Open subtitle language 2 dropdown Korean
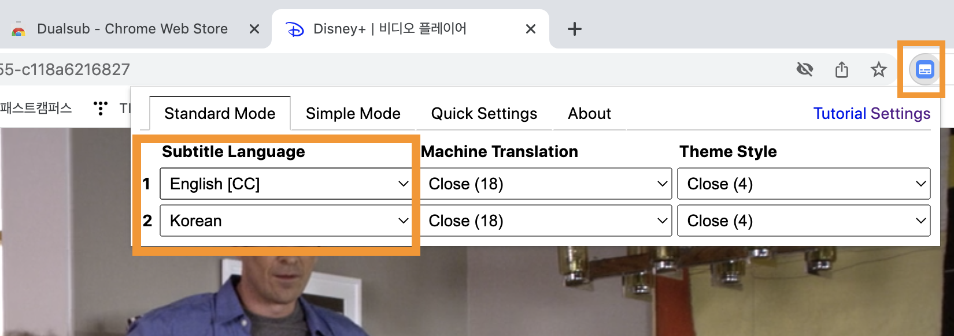This screenshot has height=336, width=954. pos(286,221)
